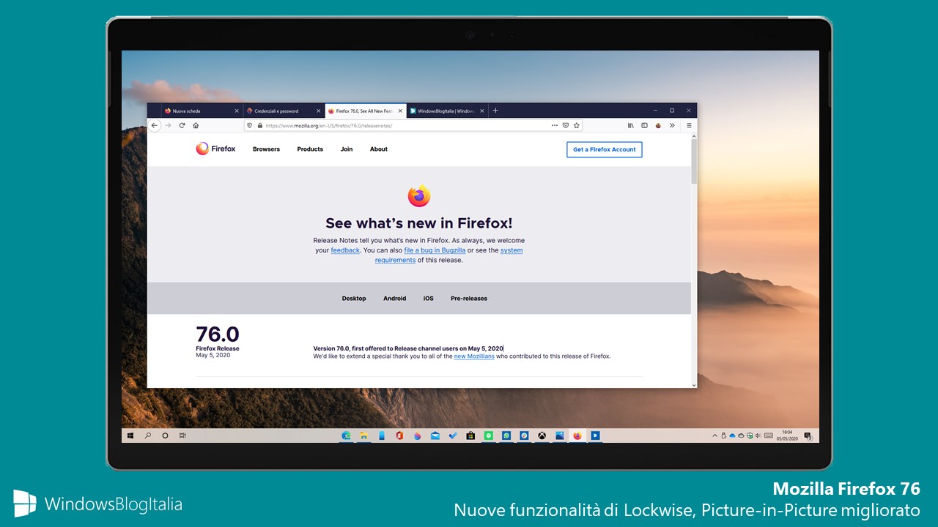
Task: Show site info via the padlock icon
Action: pyautogui.click(x=260, y=125)
